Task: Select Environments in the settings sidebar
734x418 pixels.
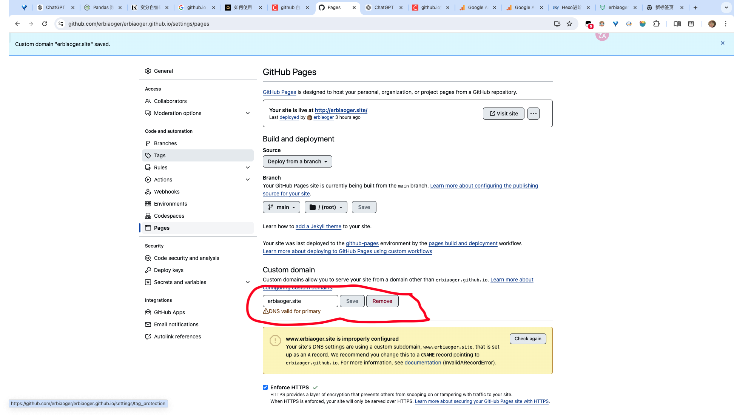Action: pos(170,204)
